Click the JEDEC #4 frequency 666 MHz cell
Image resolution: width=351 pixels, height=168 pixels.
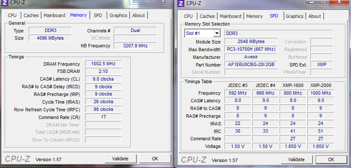pos(265,93)
